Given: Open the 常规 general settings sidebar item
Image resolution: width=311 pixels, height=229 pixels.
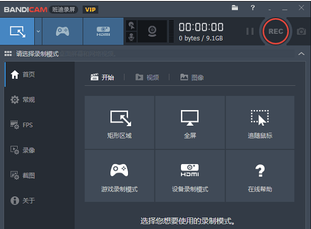Looking at the screenshot, I should coord(40,100).
